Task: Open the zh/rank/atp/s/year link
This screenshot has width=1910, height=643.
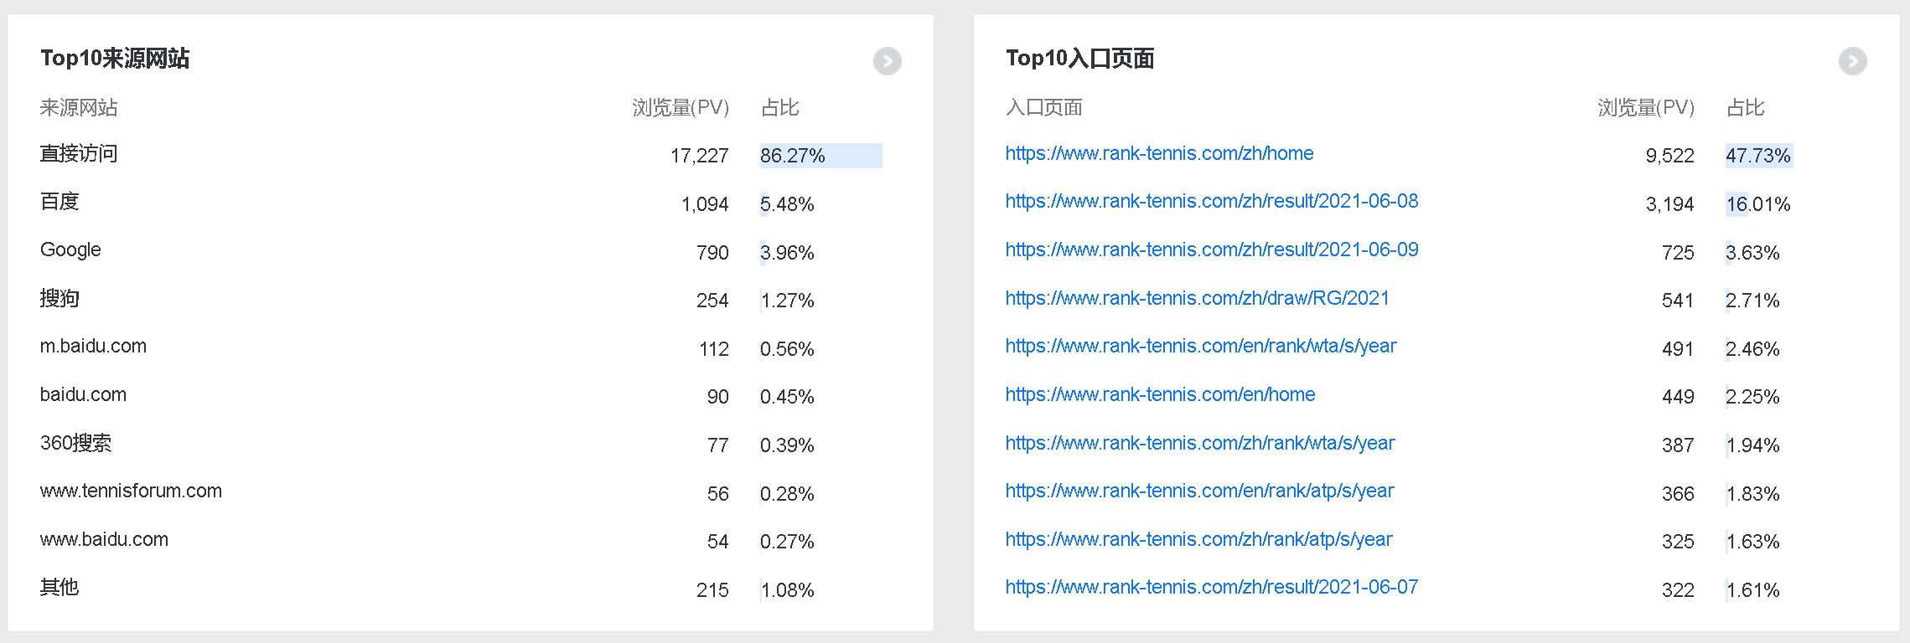Action: 1198,540
